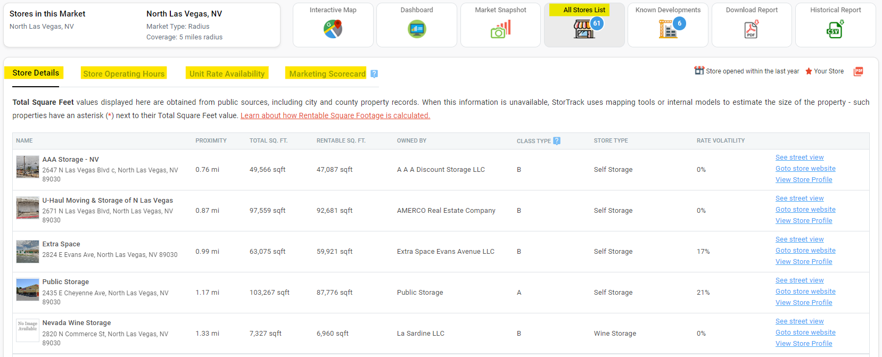Viewport: 882px width, 357px height.
Task: Click the AAA Storage - NV thumbnail photo
Action: point(28,167)
